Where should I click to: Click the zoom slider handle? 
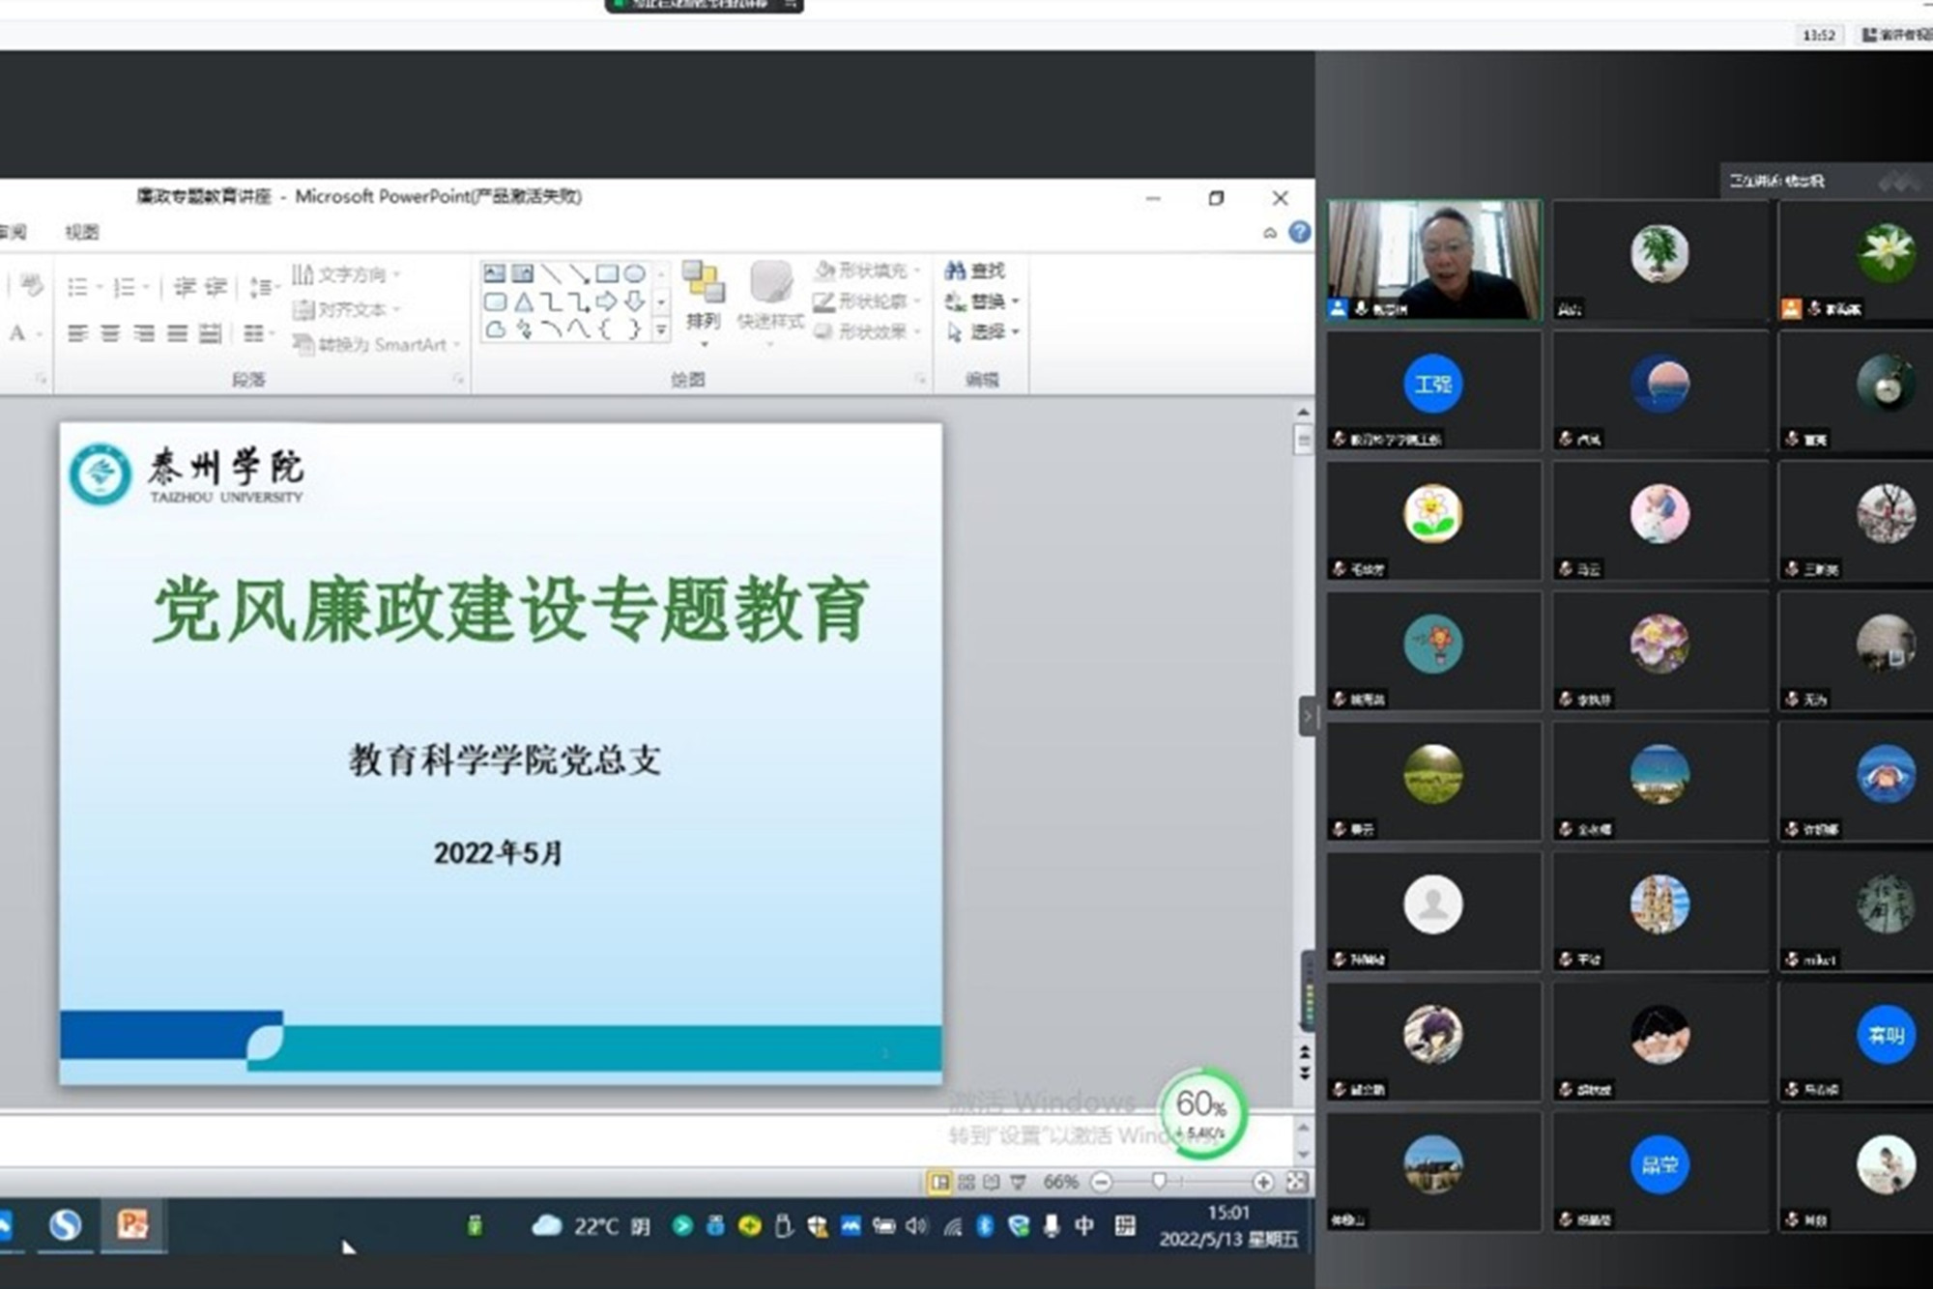coord(1159,1182)
